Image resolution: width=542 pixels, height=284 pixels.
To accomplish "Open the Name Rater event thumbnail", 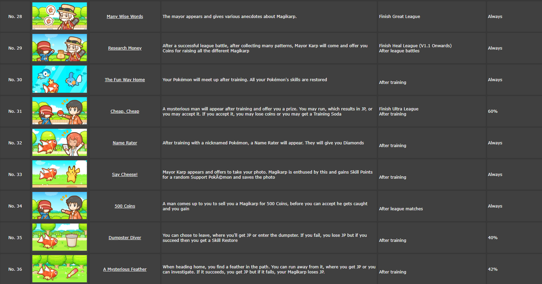I will pyautogui.click(x=60, y=142).
